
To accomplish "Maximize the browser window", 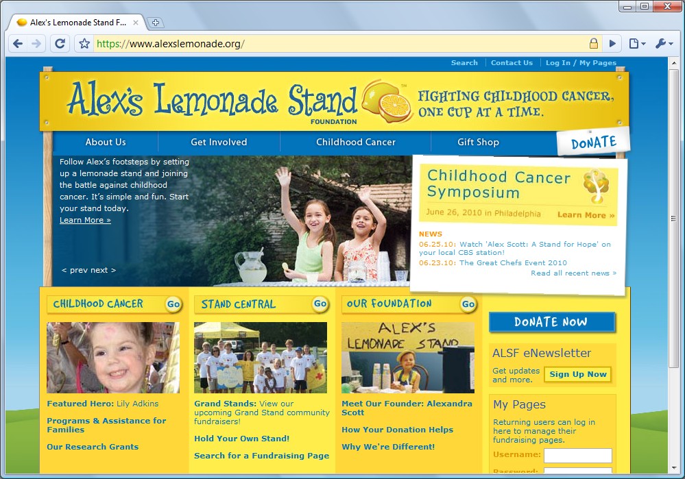I will tap(644, 7).
